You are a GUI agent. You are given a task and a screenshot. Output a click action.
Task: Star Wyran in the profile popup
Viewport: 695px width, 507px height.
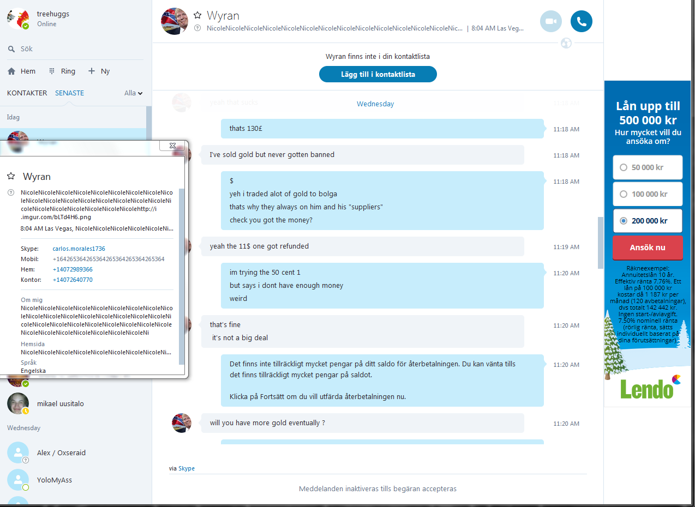coord(11,176)
